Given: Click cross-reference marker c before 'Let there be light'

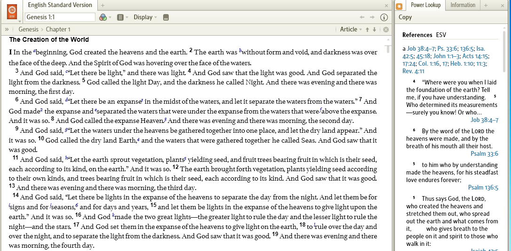Looking at the screenshot, I should click(66, 71).
